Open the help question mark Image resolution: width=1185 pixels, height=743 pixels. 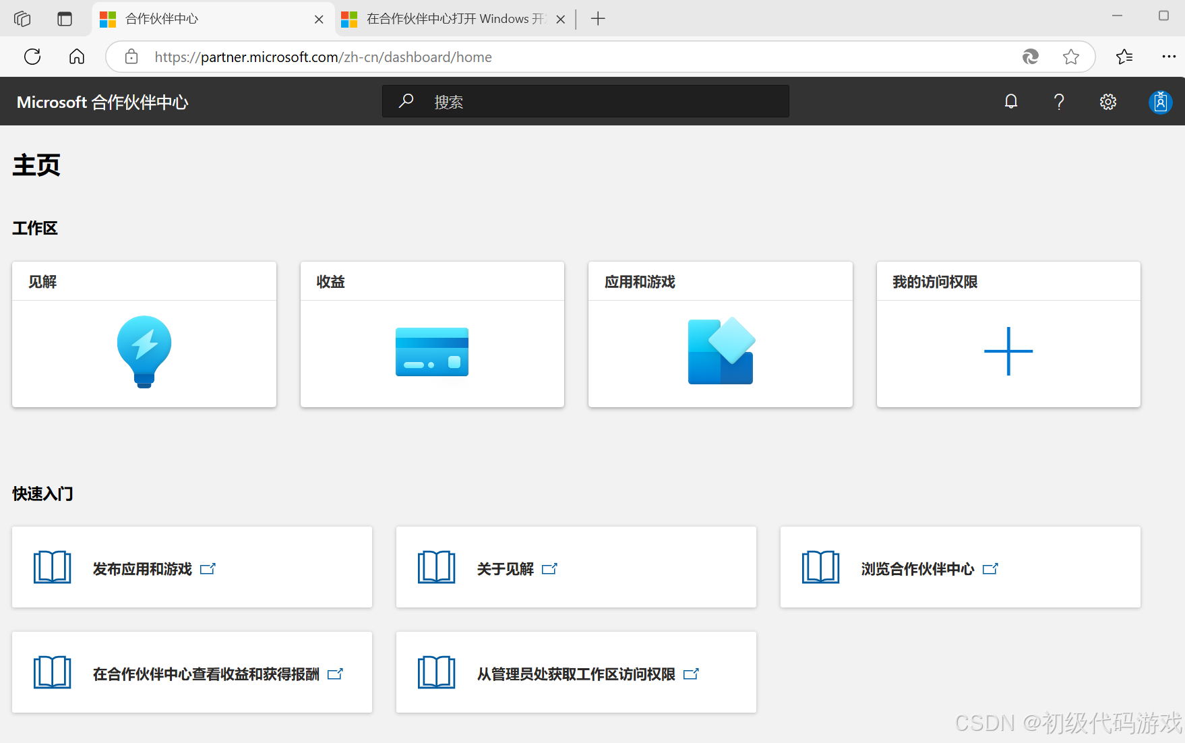[x=1059, y=102]
